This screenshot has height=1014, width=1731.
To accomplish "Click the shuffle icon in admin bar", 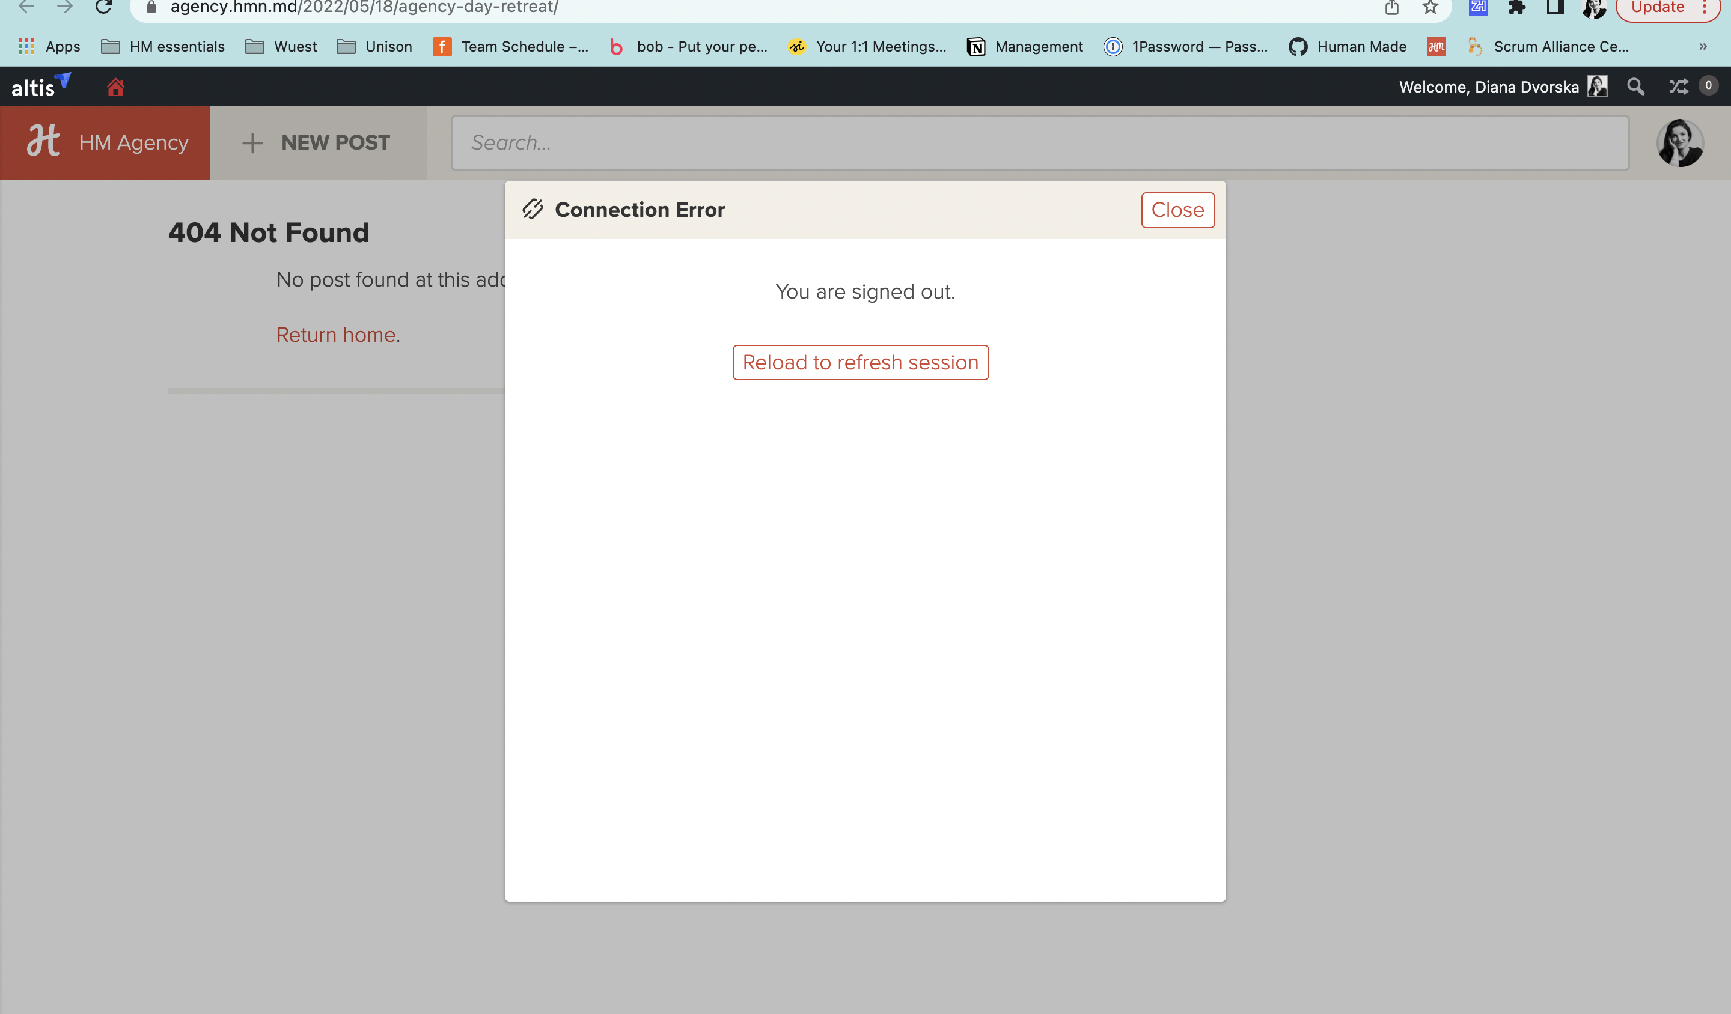I will (1678, 87).
